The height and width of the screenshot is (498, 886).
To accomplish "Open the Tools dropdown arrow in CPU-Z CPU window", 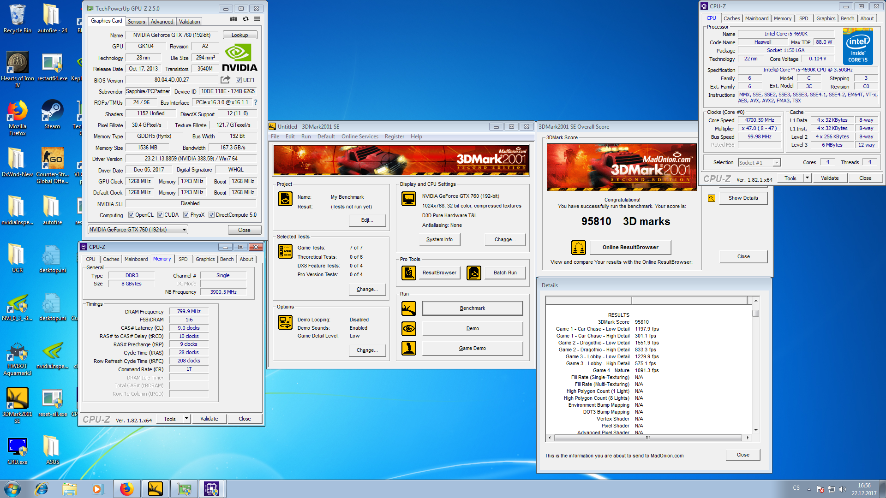I will [807, 178].
